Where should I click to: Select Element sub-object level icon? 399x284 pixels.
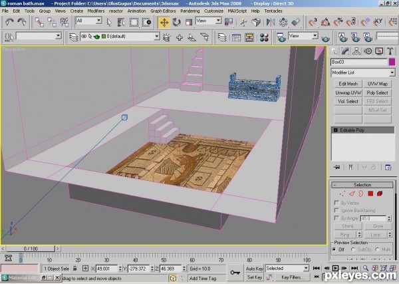(380, 194)
